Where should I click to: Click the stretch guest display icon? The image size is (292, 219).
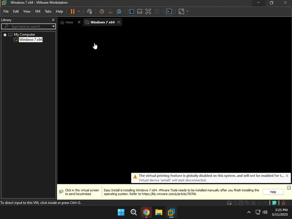(x=181, y=11)
